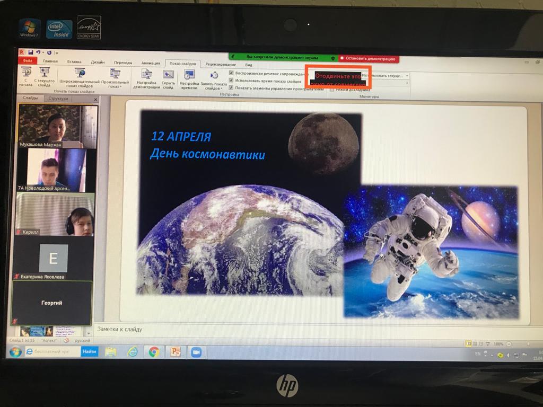Open the Файл tab

[28, 60]
